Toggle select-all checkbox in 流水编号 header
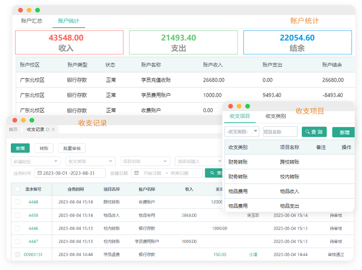The height and width of the screenshot is (270, 362). click(x=17, y=189)
